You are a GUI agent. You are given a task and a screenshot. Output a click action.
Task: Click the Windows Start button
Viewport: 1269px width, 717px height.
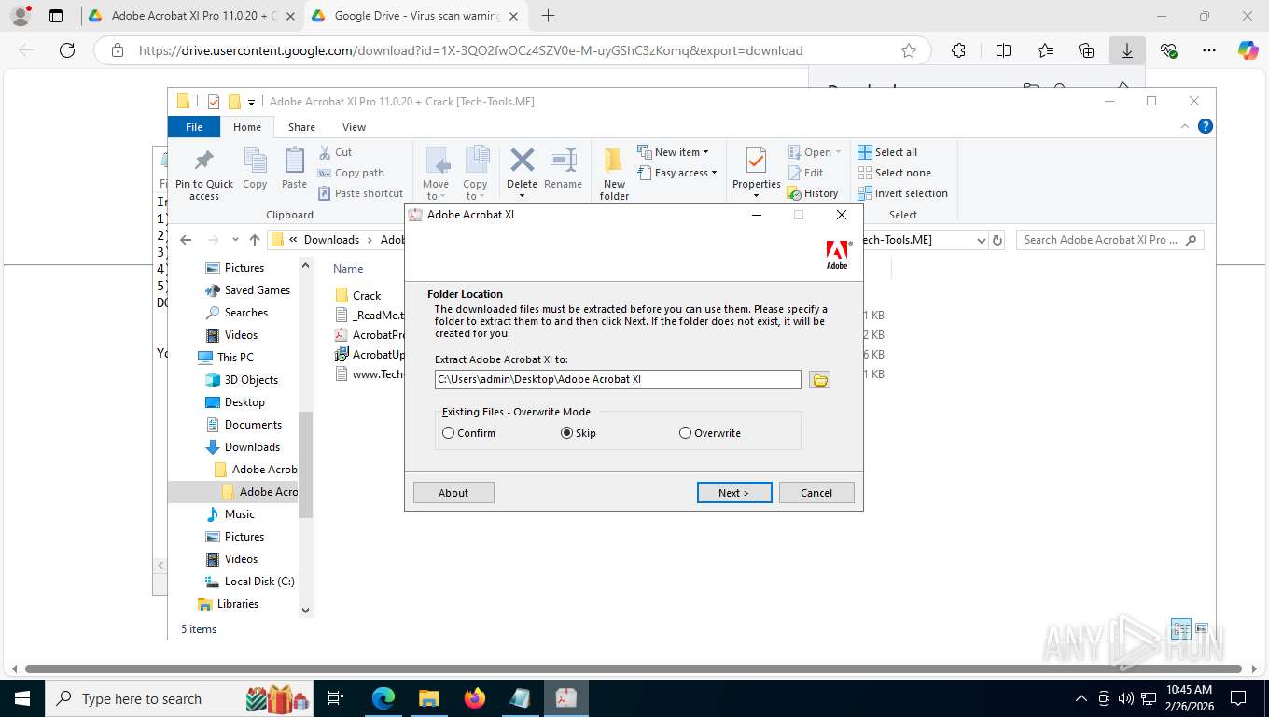pyautogui.click(x=21, y=698)
